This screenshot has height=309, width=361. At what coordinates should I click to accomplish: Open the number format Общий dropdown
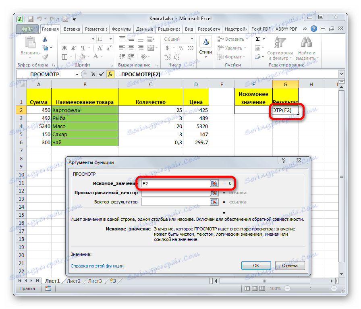[x=192, y=39]
